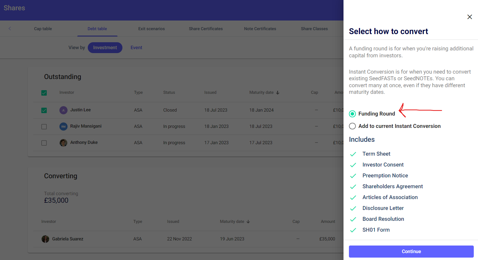Open the Debt table tab
Image resolution: width=478 pixels, height=260 pixels.
(97, 29)
